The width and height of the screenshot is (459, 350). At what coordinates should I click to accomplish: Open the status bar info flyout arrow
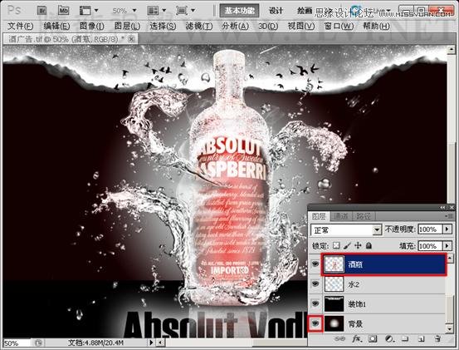[x=151, y=343]
